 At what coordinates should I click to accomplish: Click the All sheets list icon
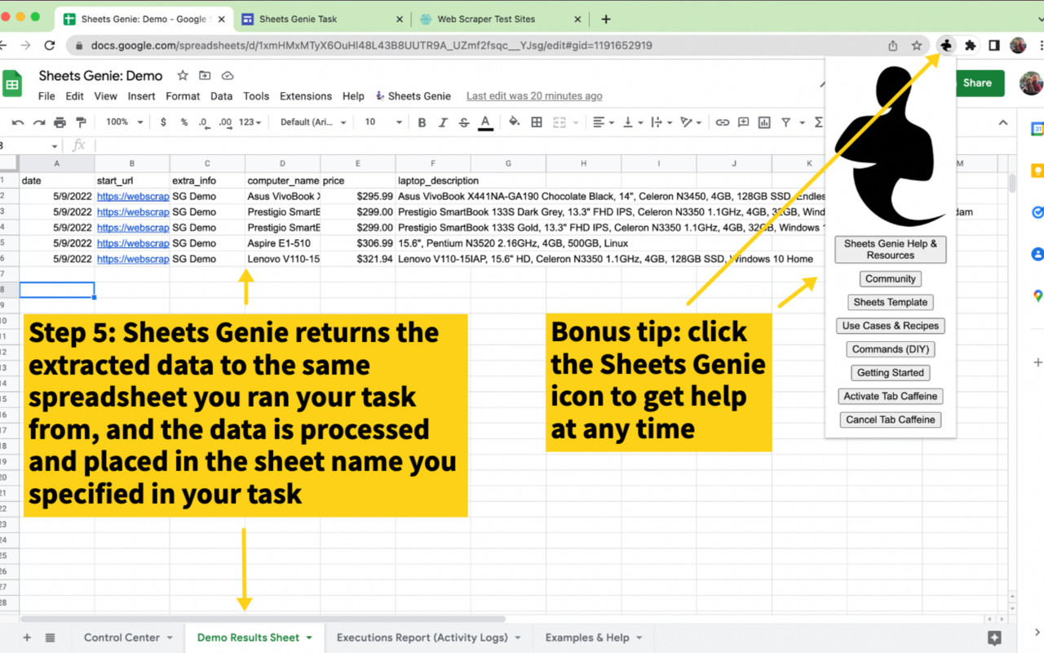pos(50,637)
